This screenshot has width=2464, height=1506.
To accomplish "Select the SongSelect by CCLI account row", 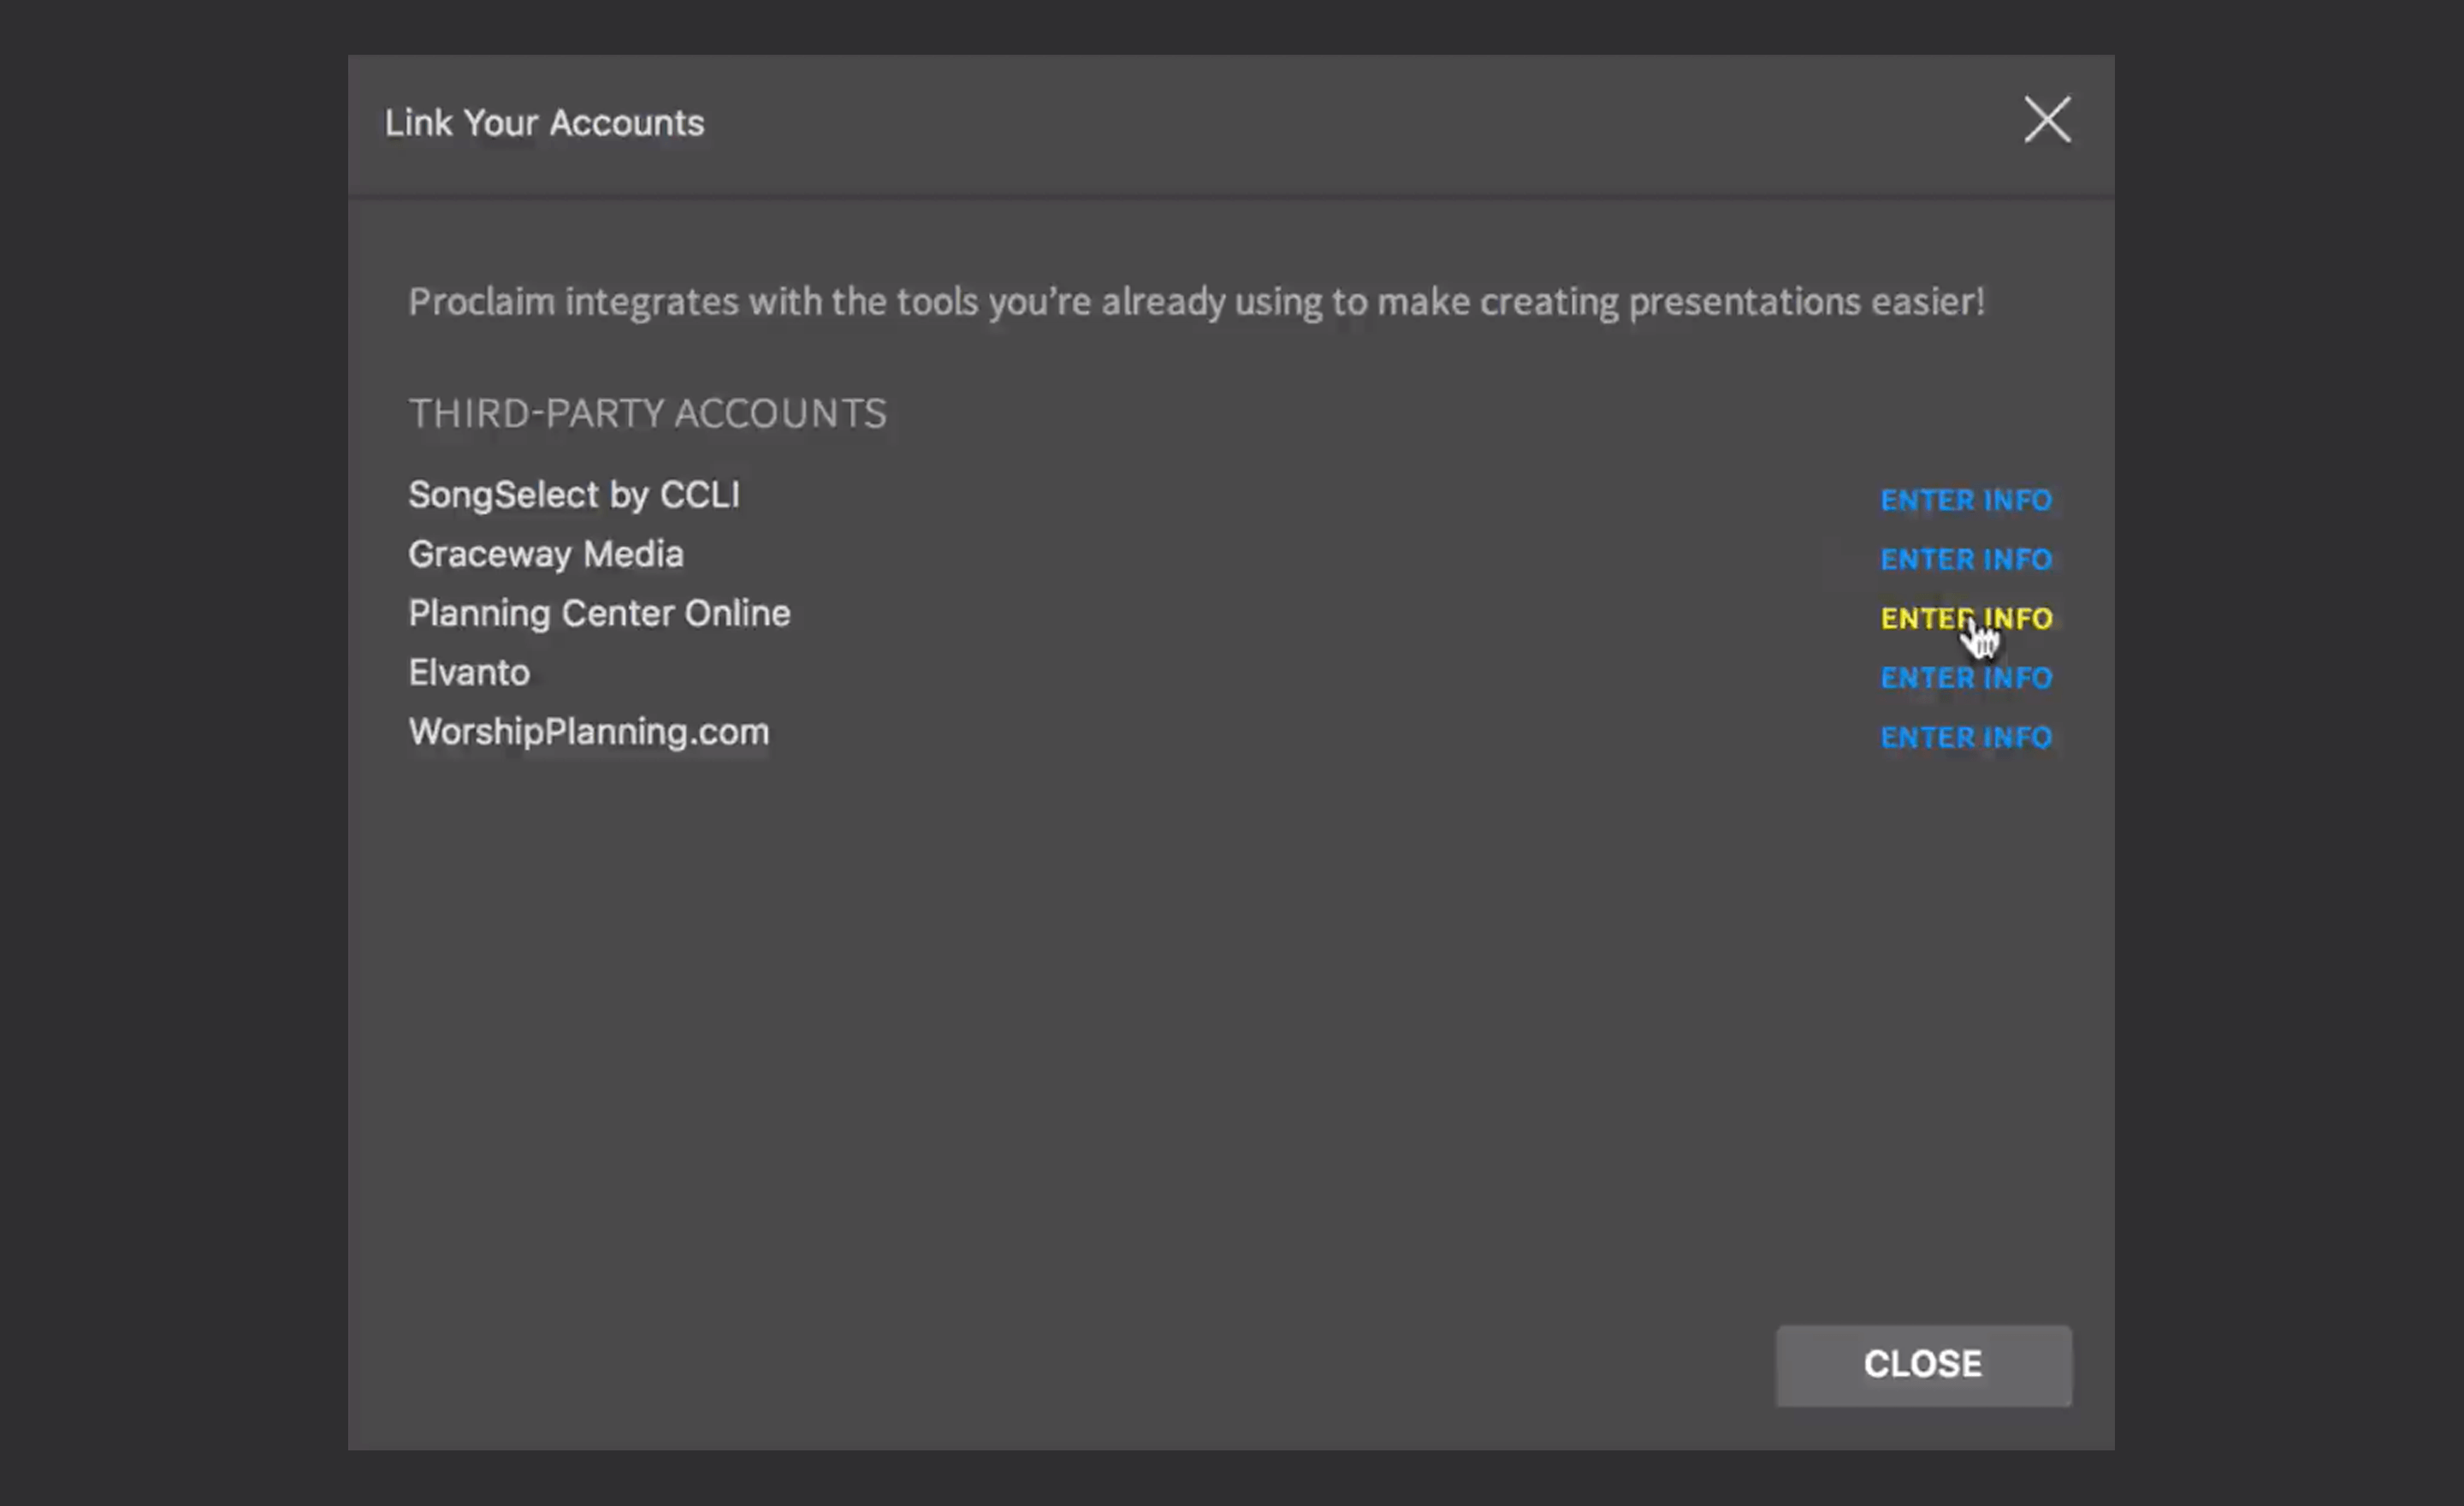I will coord(574,494).
